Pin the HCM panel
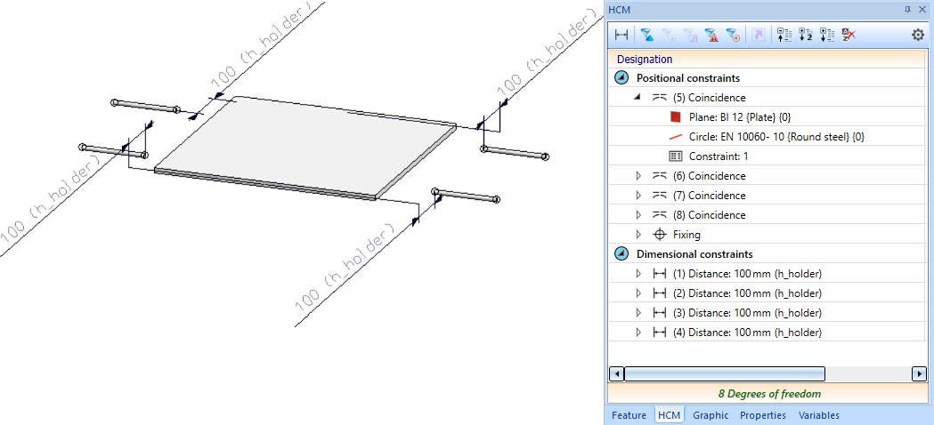 [908, 10]
